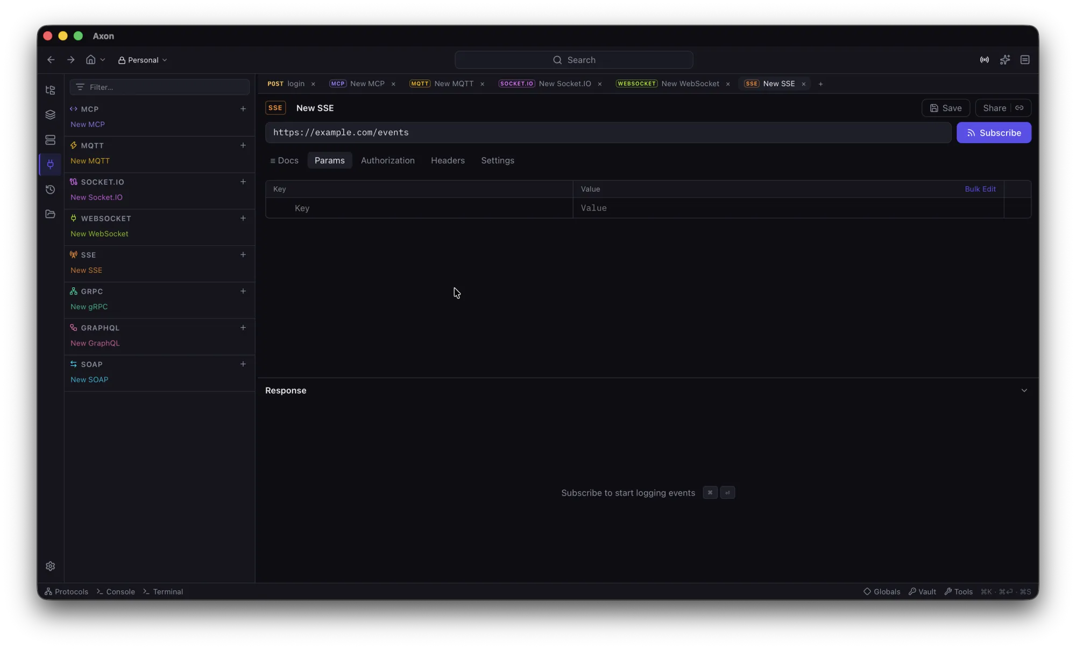Screen dimensions: 1076x649
Task: Toggle the side panel layout icon
Action: click(x=1025, y=60)
